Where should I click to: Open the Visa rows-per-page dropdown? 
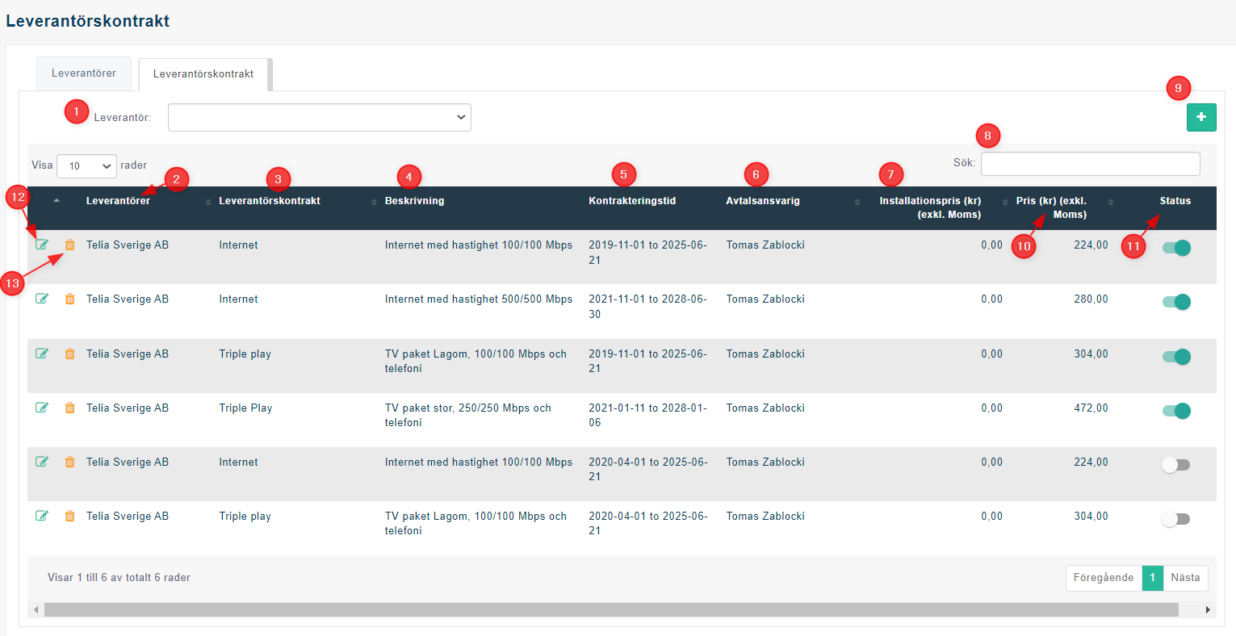coord(87,165)
